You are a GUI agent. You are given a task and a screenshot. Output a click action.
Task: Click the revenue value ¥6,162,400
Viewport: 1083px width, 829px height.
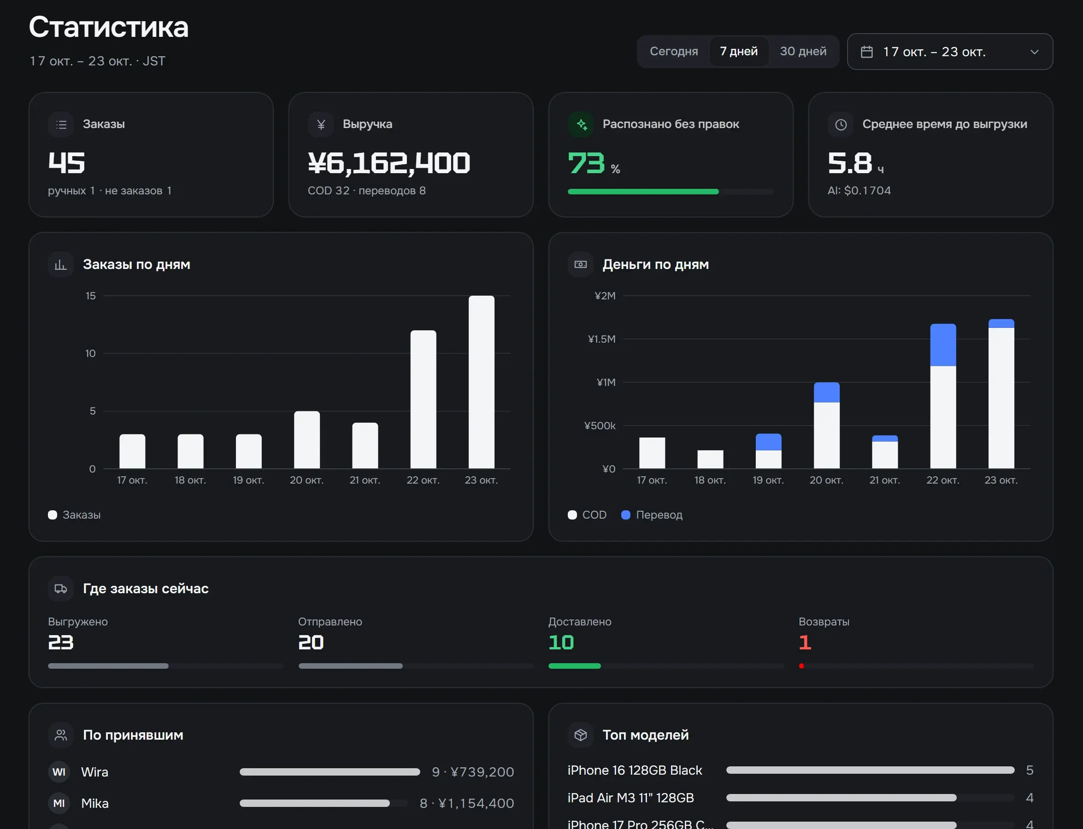click(x=389, y=163)
